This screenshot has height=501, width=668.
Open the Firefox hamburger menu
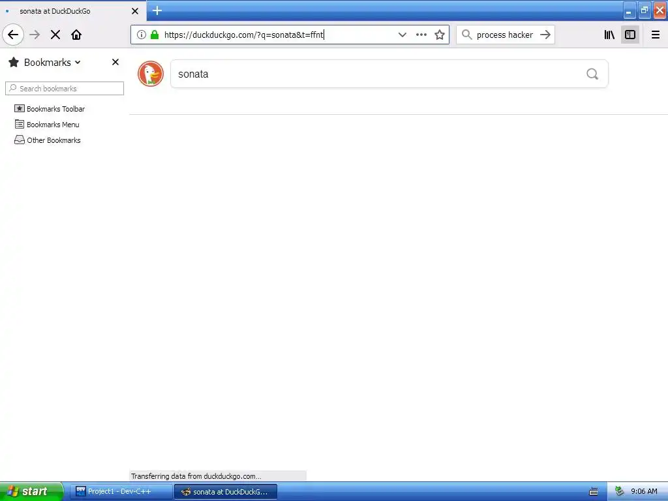click(656, 35)
